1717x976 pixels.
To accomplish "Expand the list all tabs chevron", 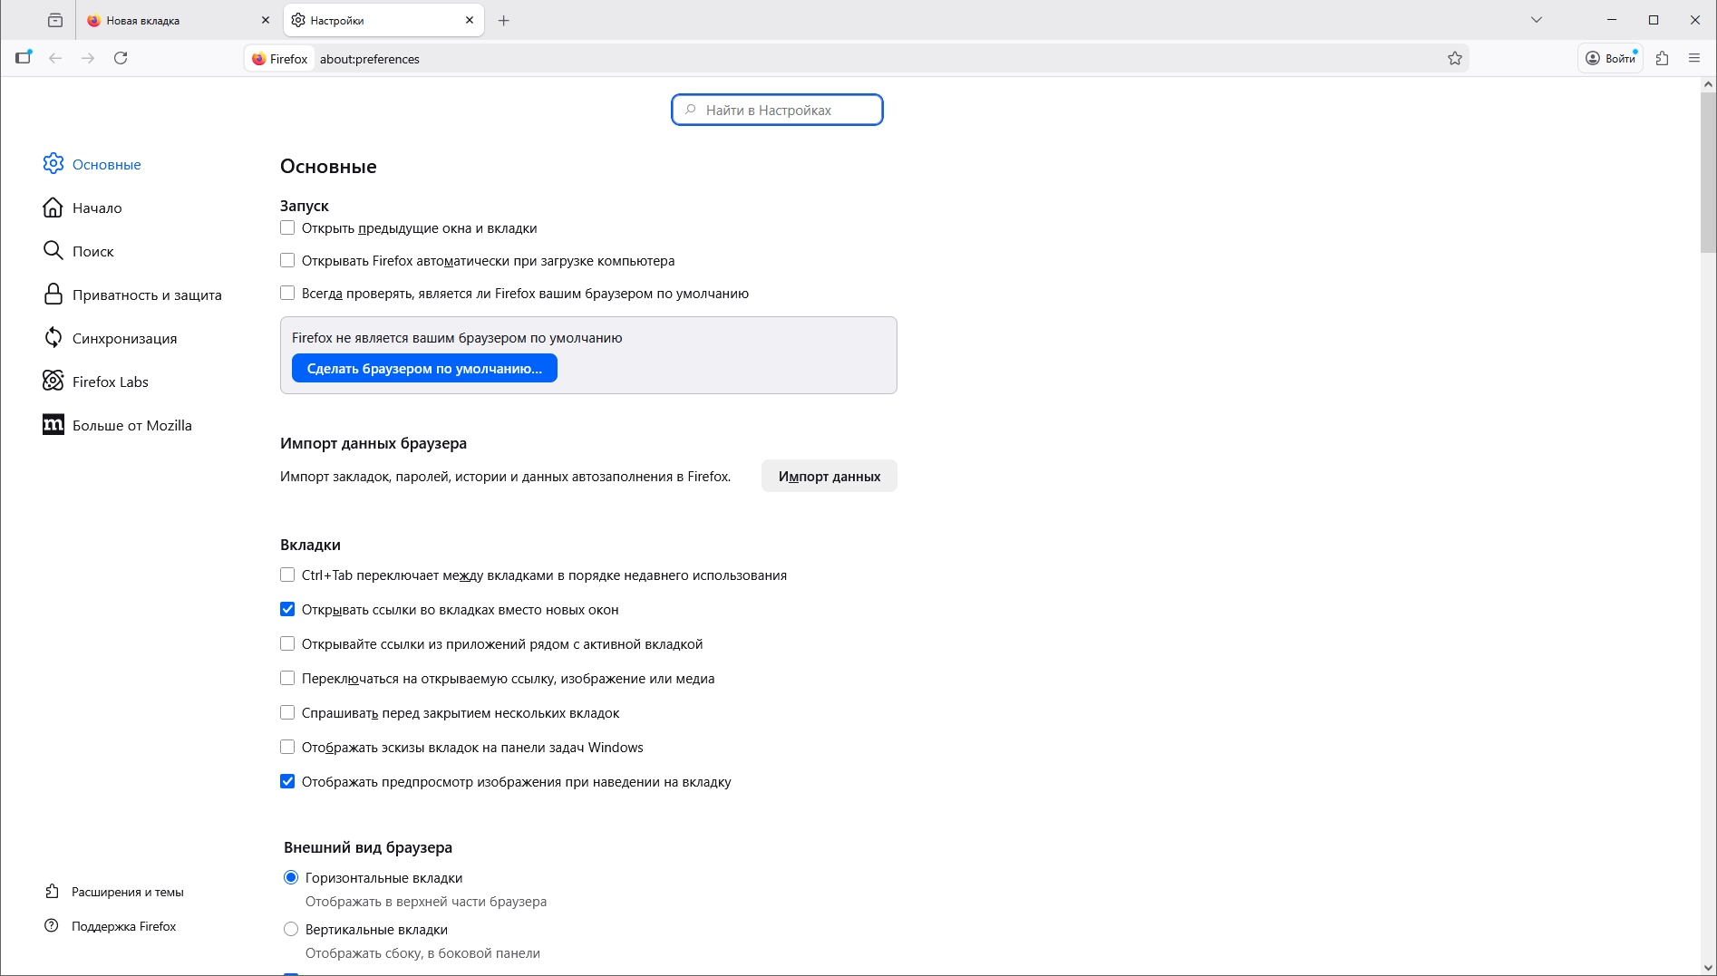I will pyautogui.click(x=1537, y=20).
